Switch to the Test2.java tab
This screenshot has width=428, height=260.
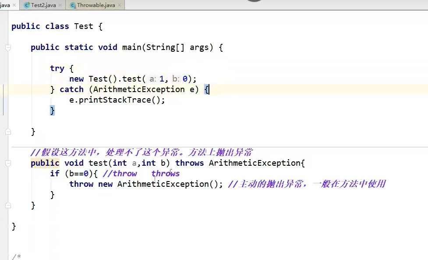pyautogui.click(x=43, y=5)
